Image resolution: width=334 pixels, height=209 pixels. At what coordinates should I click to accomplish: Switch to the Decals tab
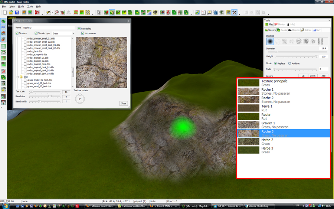(282, 30)
